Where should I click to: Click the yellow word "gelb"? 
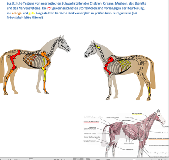[x=32, y=13]
